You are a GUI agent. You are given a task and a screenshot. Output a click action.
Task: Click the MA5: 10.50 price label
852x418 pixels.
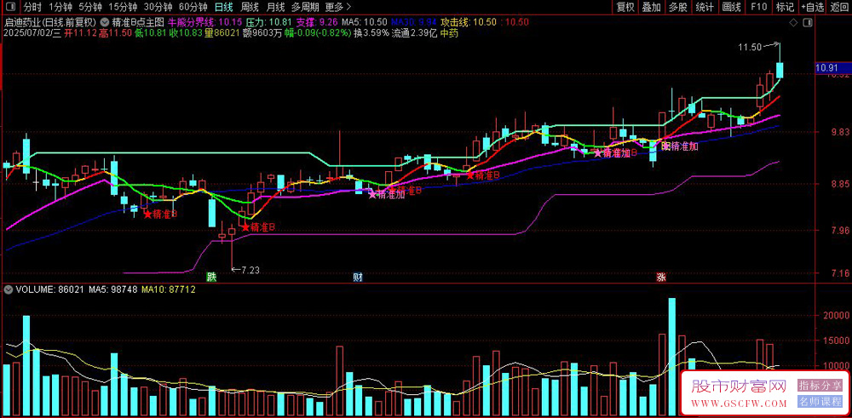click(365, 23)
